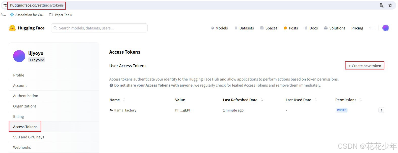Click the warning info icon before 'Do not share'
Screen dimensions: 398x153
click(x=111, y=85)
